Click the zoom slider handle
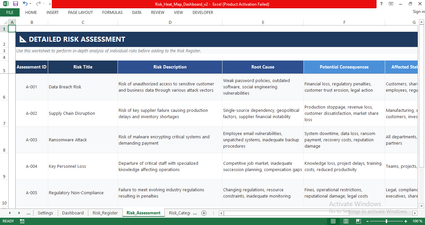The height and width of the screenshot is (225, 425). tap(386, 221)
